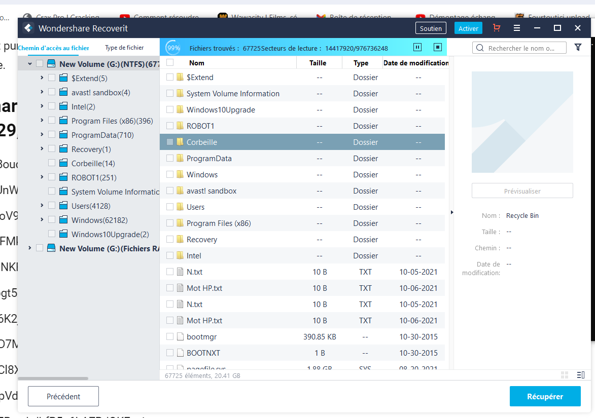
Task: Click the Wondershare Recoverit logo icon
Action: tap(28, 28)
